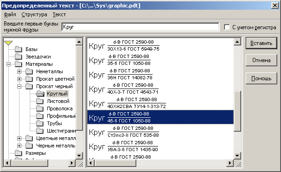Click the Черные металлы folder icon

pyautogui.click(x=29, y=146)
